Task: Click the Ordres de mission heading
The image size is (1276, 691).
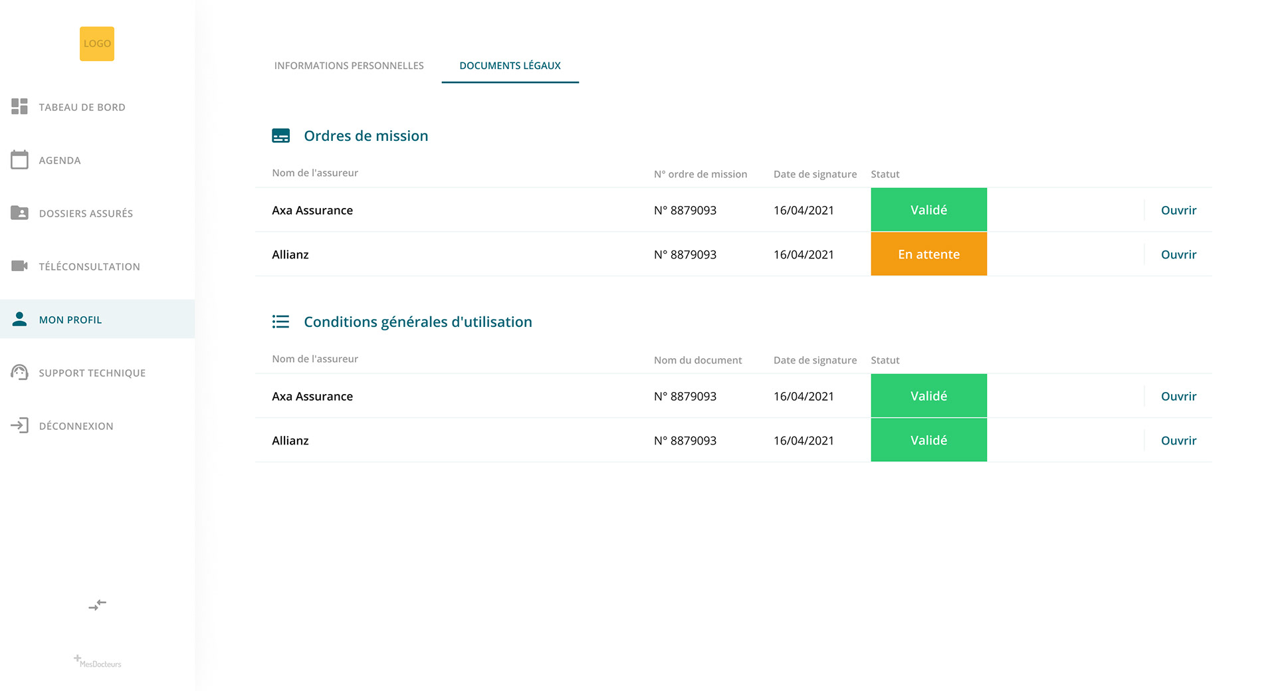Action: coord(366,136)
